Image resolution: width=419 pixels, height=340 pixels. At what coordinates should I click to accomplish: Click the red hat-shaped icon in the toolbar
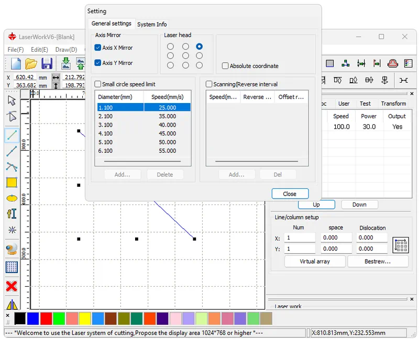392,63
